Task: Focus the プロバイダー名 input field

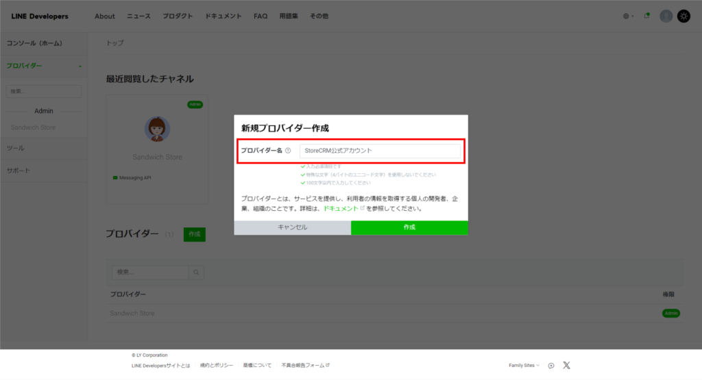Action: [380, 151]
